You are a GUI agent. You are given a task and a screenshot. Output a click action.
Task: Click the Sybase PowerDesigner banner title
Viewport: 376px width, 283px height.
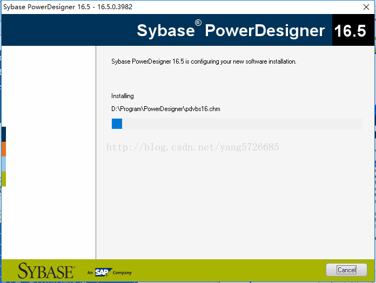pyautogui.click(x=231, y=30)
